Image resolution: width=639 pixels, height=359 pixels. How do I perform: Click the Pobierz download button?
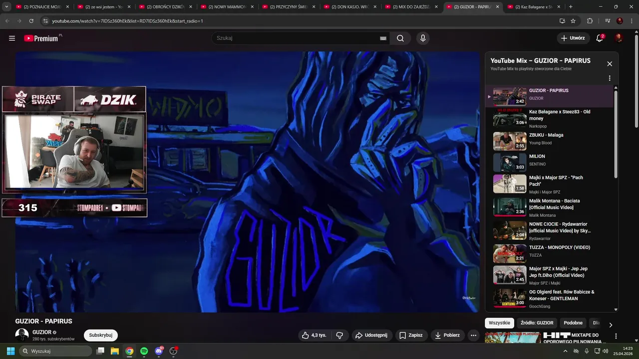447,336
